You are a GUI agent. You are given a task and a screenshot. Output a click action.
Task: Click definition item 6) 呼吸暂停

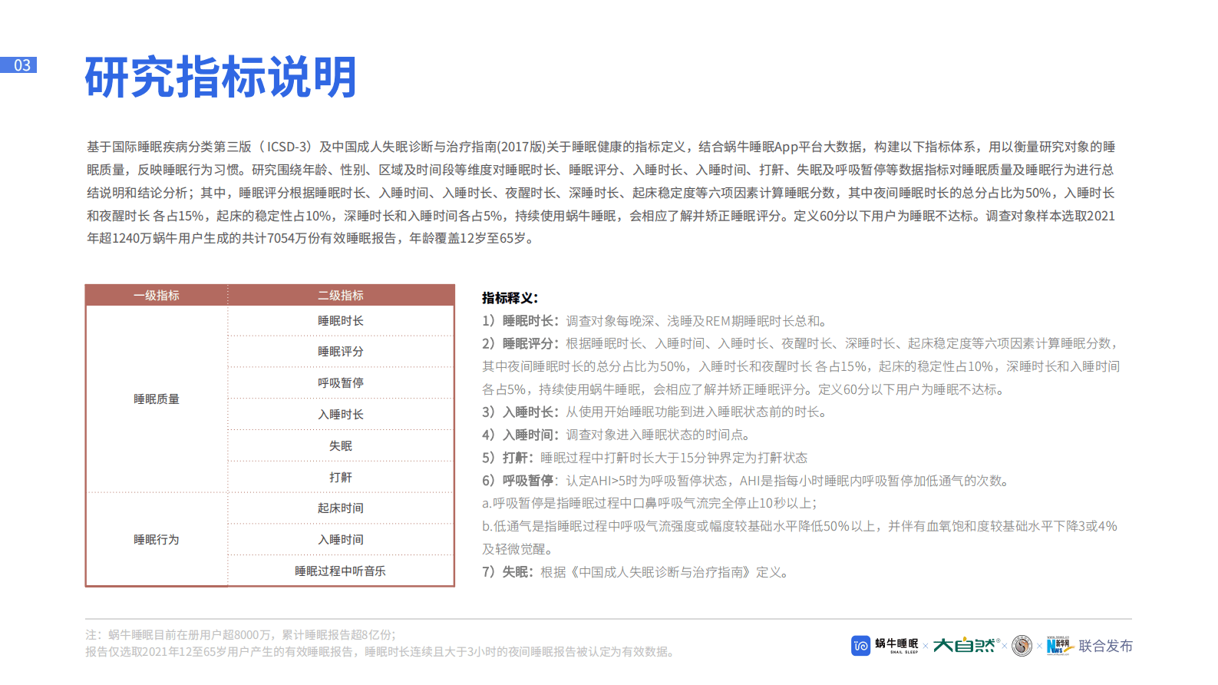tap(745, 481)
